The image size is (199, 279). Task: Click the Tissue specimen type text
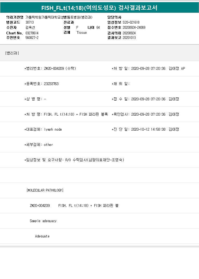pos(81,32)
